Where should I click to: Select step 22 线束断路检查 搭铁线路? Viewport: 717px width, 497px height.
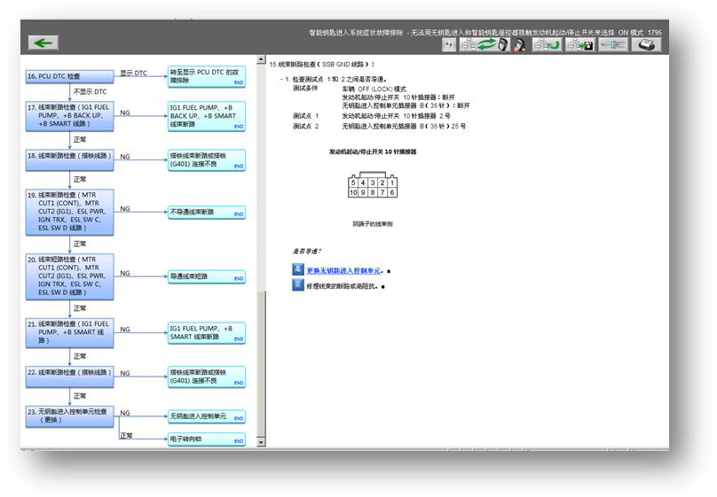pos(69,377)
